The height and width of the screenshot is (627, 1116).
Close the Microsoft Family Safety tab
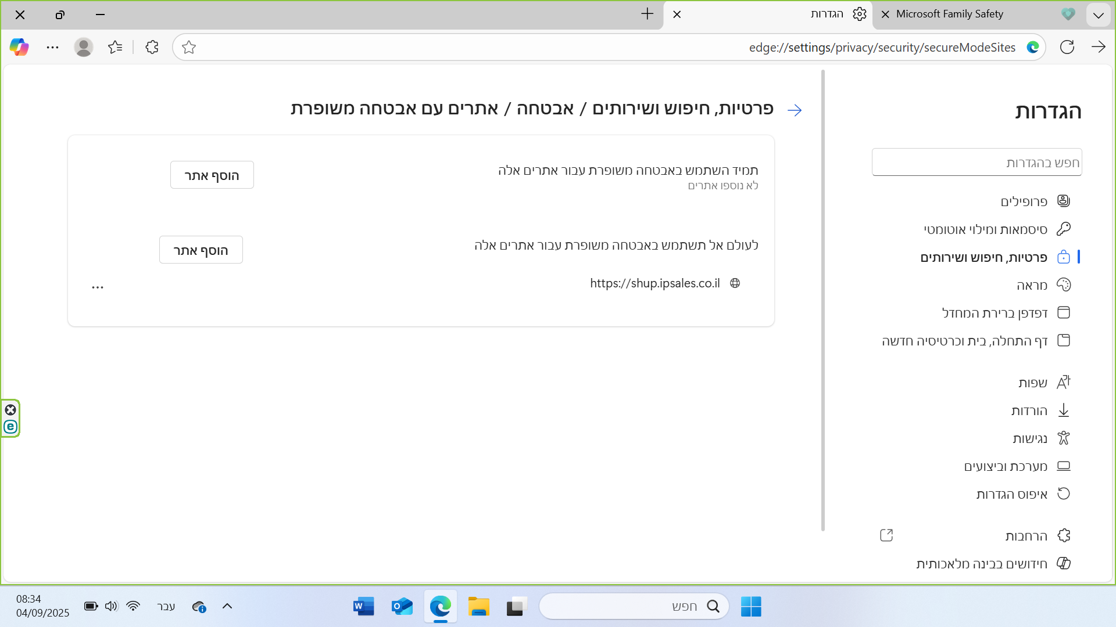[885, 15]
